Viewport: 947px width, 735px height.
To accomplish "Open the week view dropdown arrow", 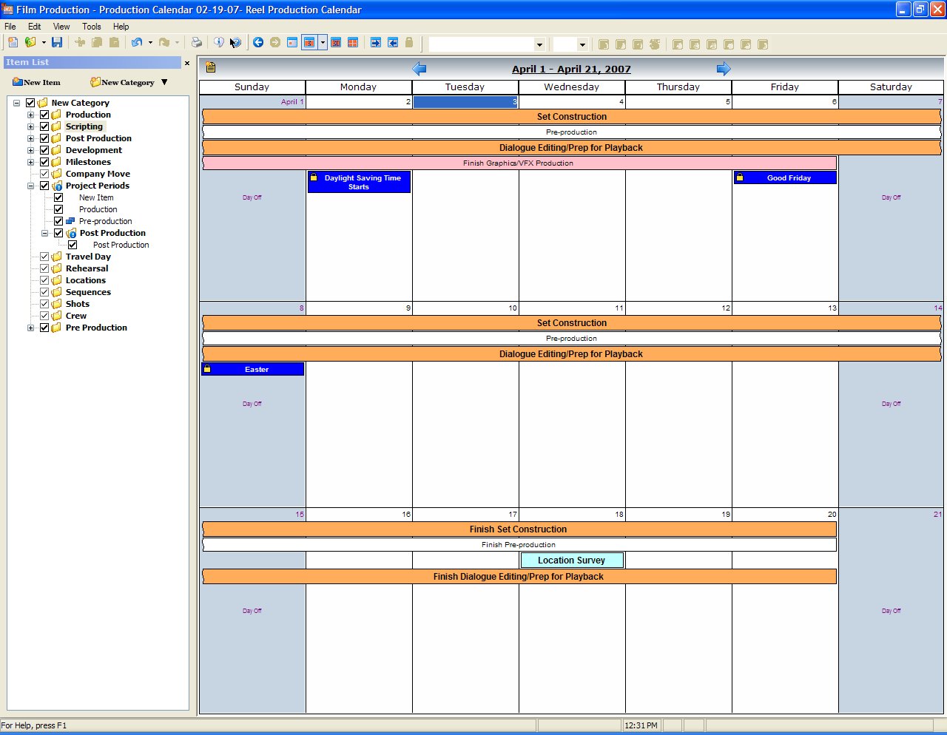I will pos(323,43).
